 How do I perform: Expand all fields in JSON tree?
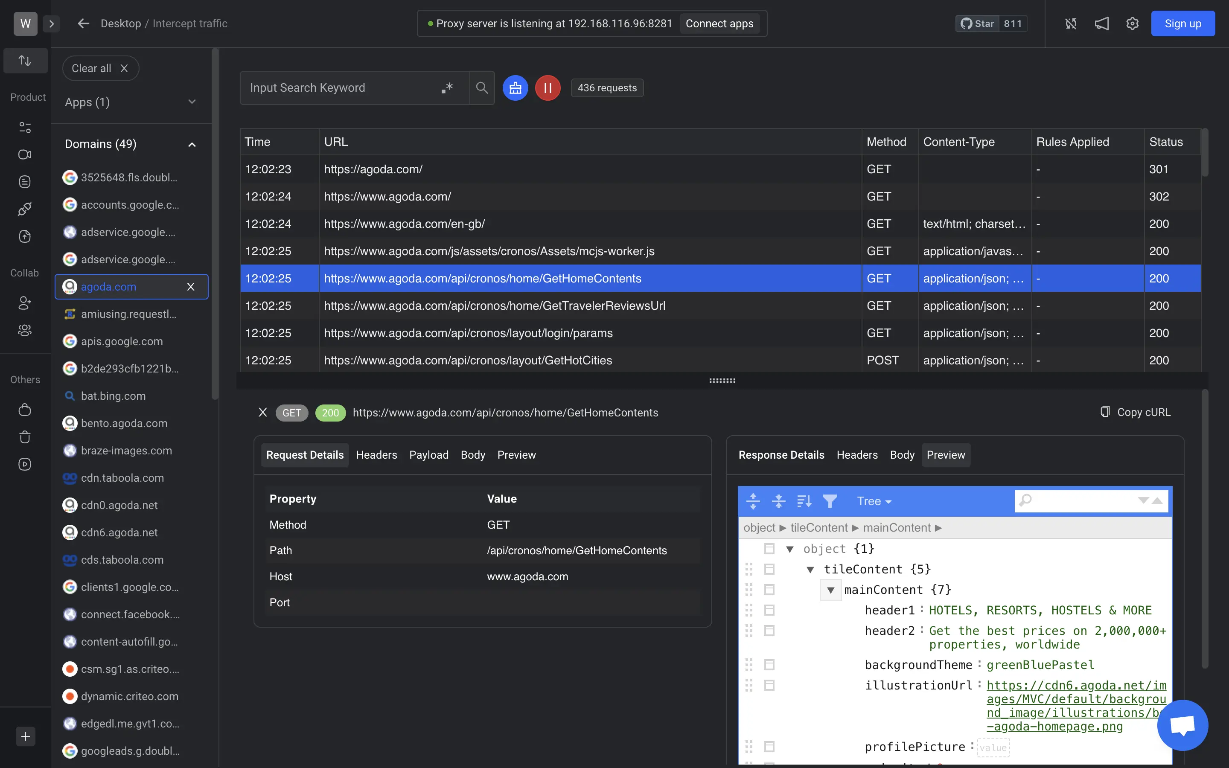tap(753, 501)
